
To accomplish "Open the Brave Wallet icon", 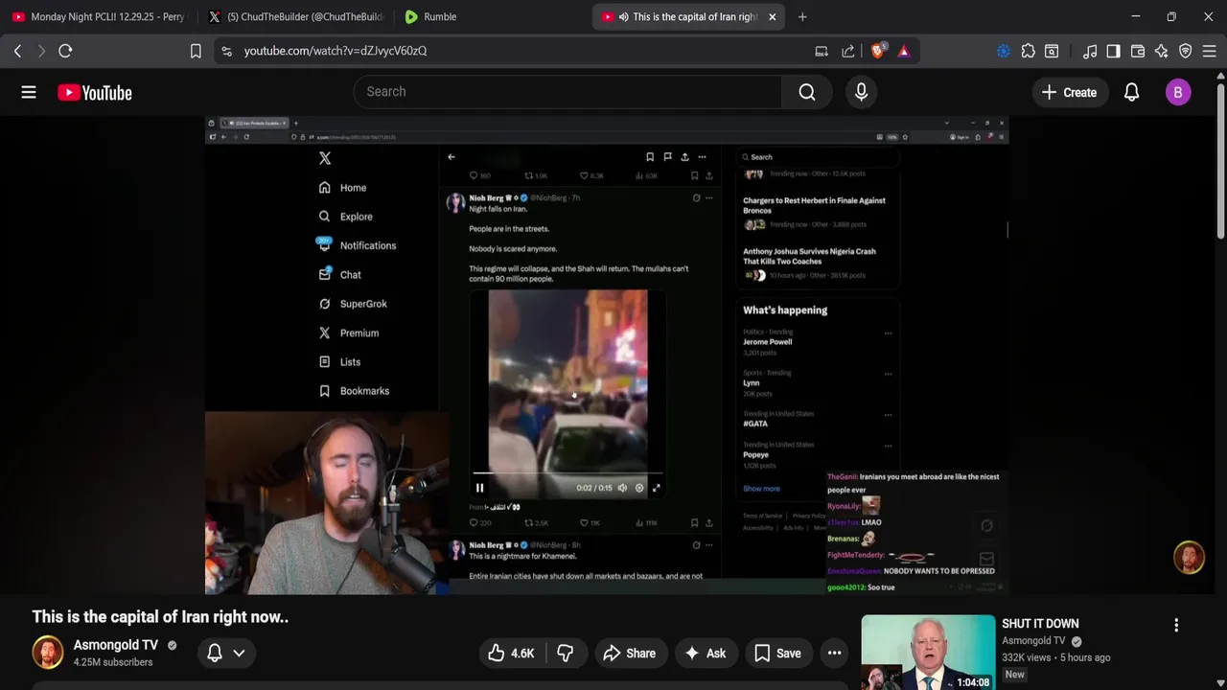I will (1138, 51).
